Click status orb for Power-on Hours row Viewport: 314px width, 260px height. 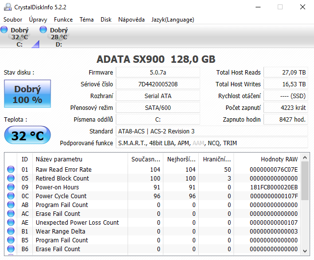pos(11,187)
